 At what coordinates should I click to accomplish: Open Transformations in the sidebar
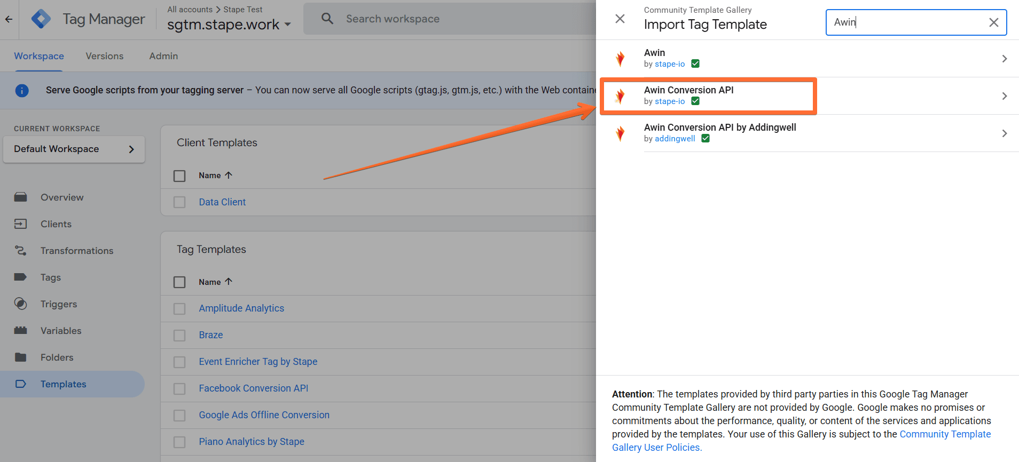coord(76,251)
